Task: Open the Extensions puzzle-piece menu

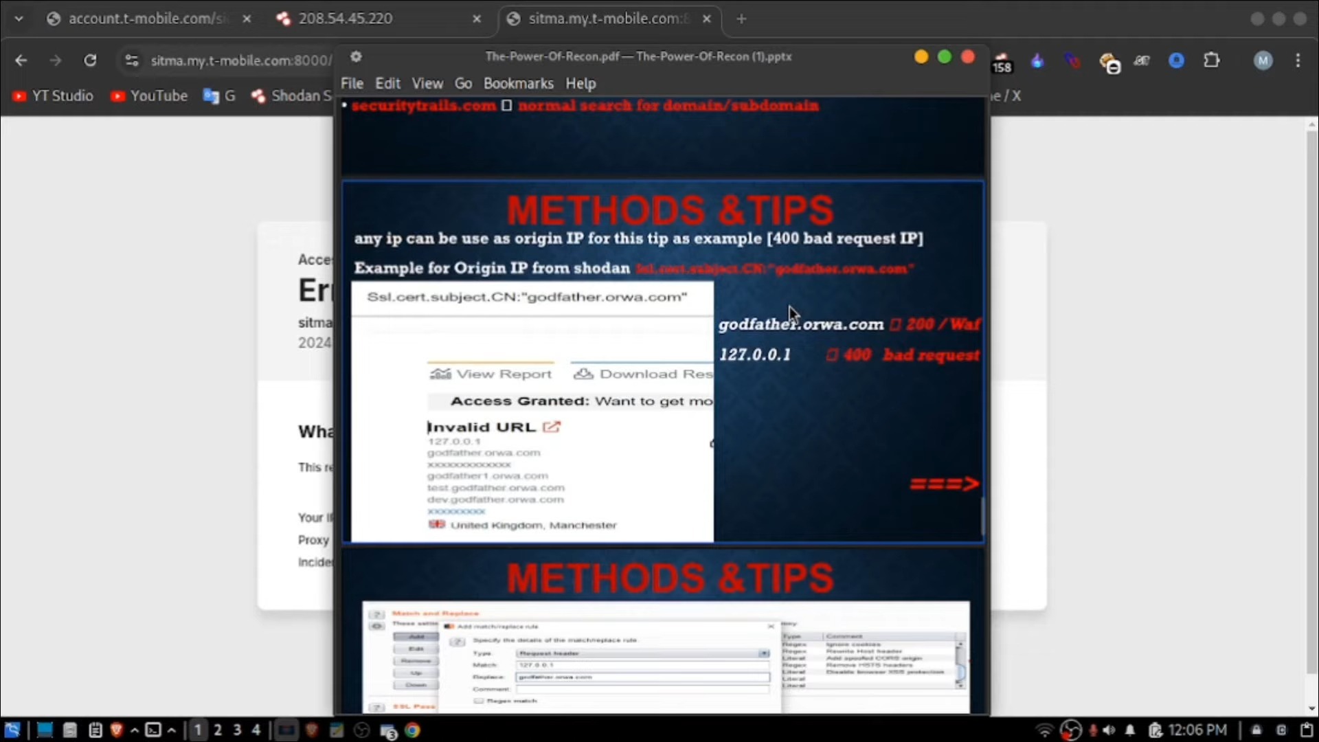Action: (x=1212, y=60)
